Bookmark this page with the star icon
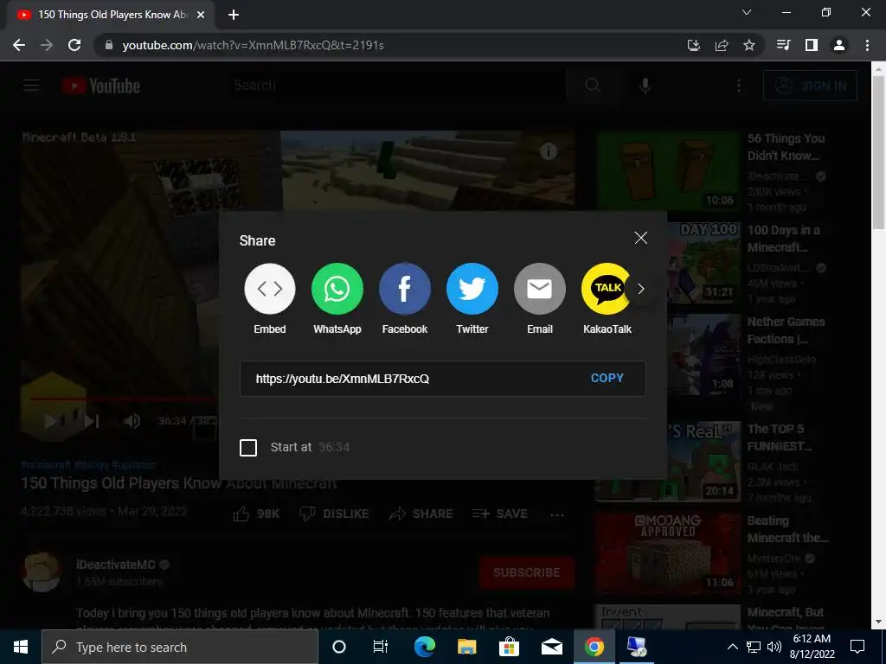The width and height of the screenshot is (886, 664). point(749,45)
